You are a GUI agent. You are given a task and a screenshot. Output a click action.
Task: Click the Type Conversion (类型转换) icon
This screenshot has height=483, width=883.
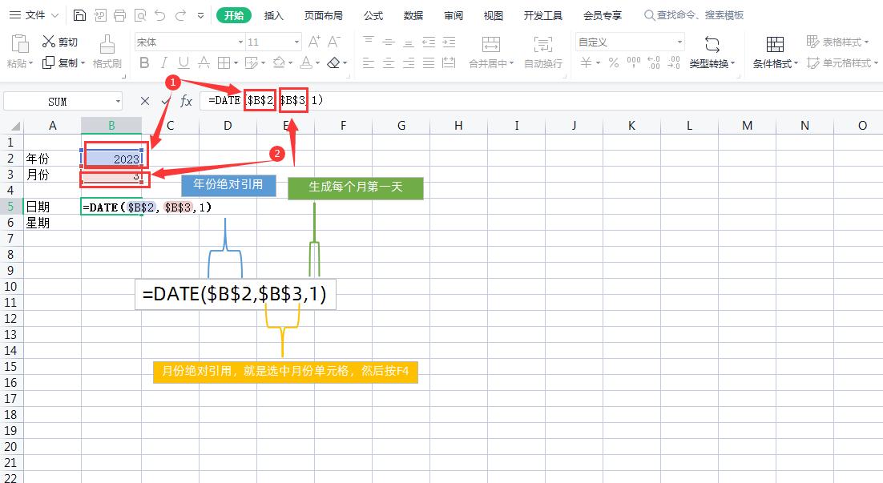[x=711, y=51]
